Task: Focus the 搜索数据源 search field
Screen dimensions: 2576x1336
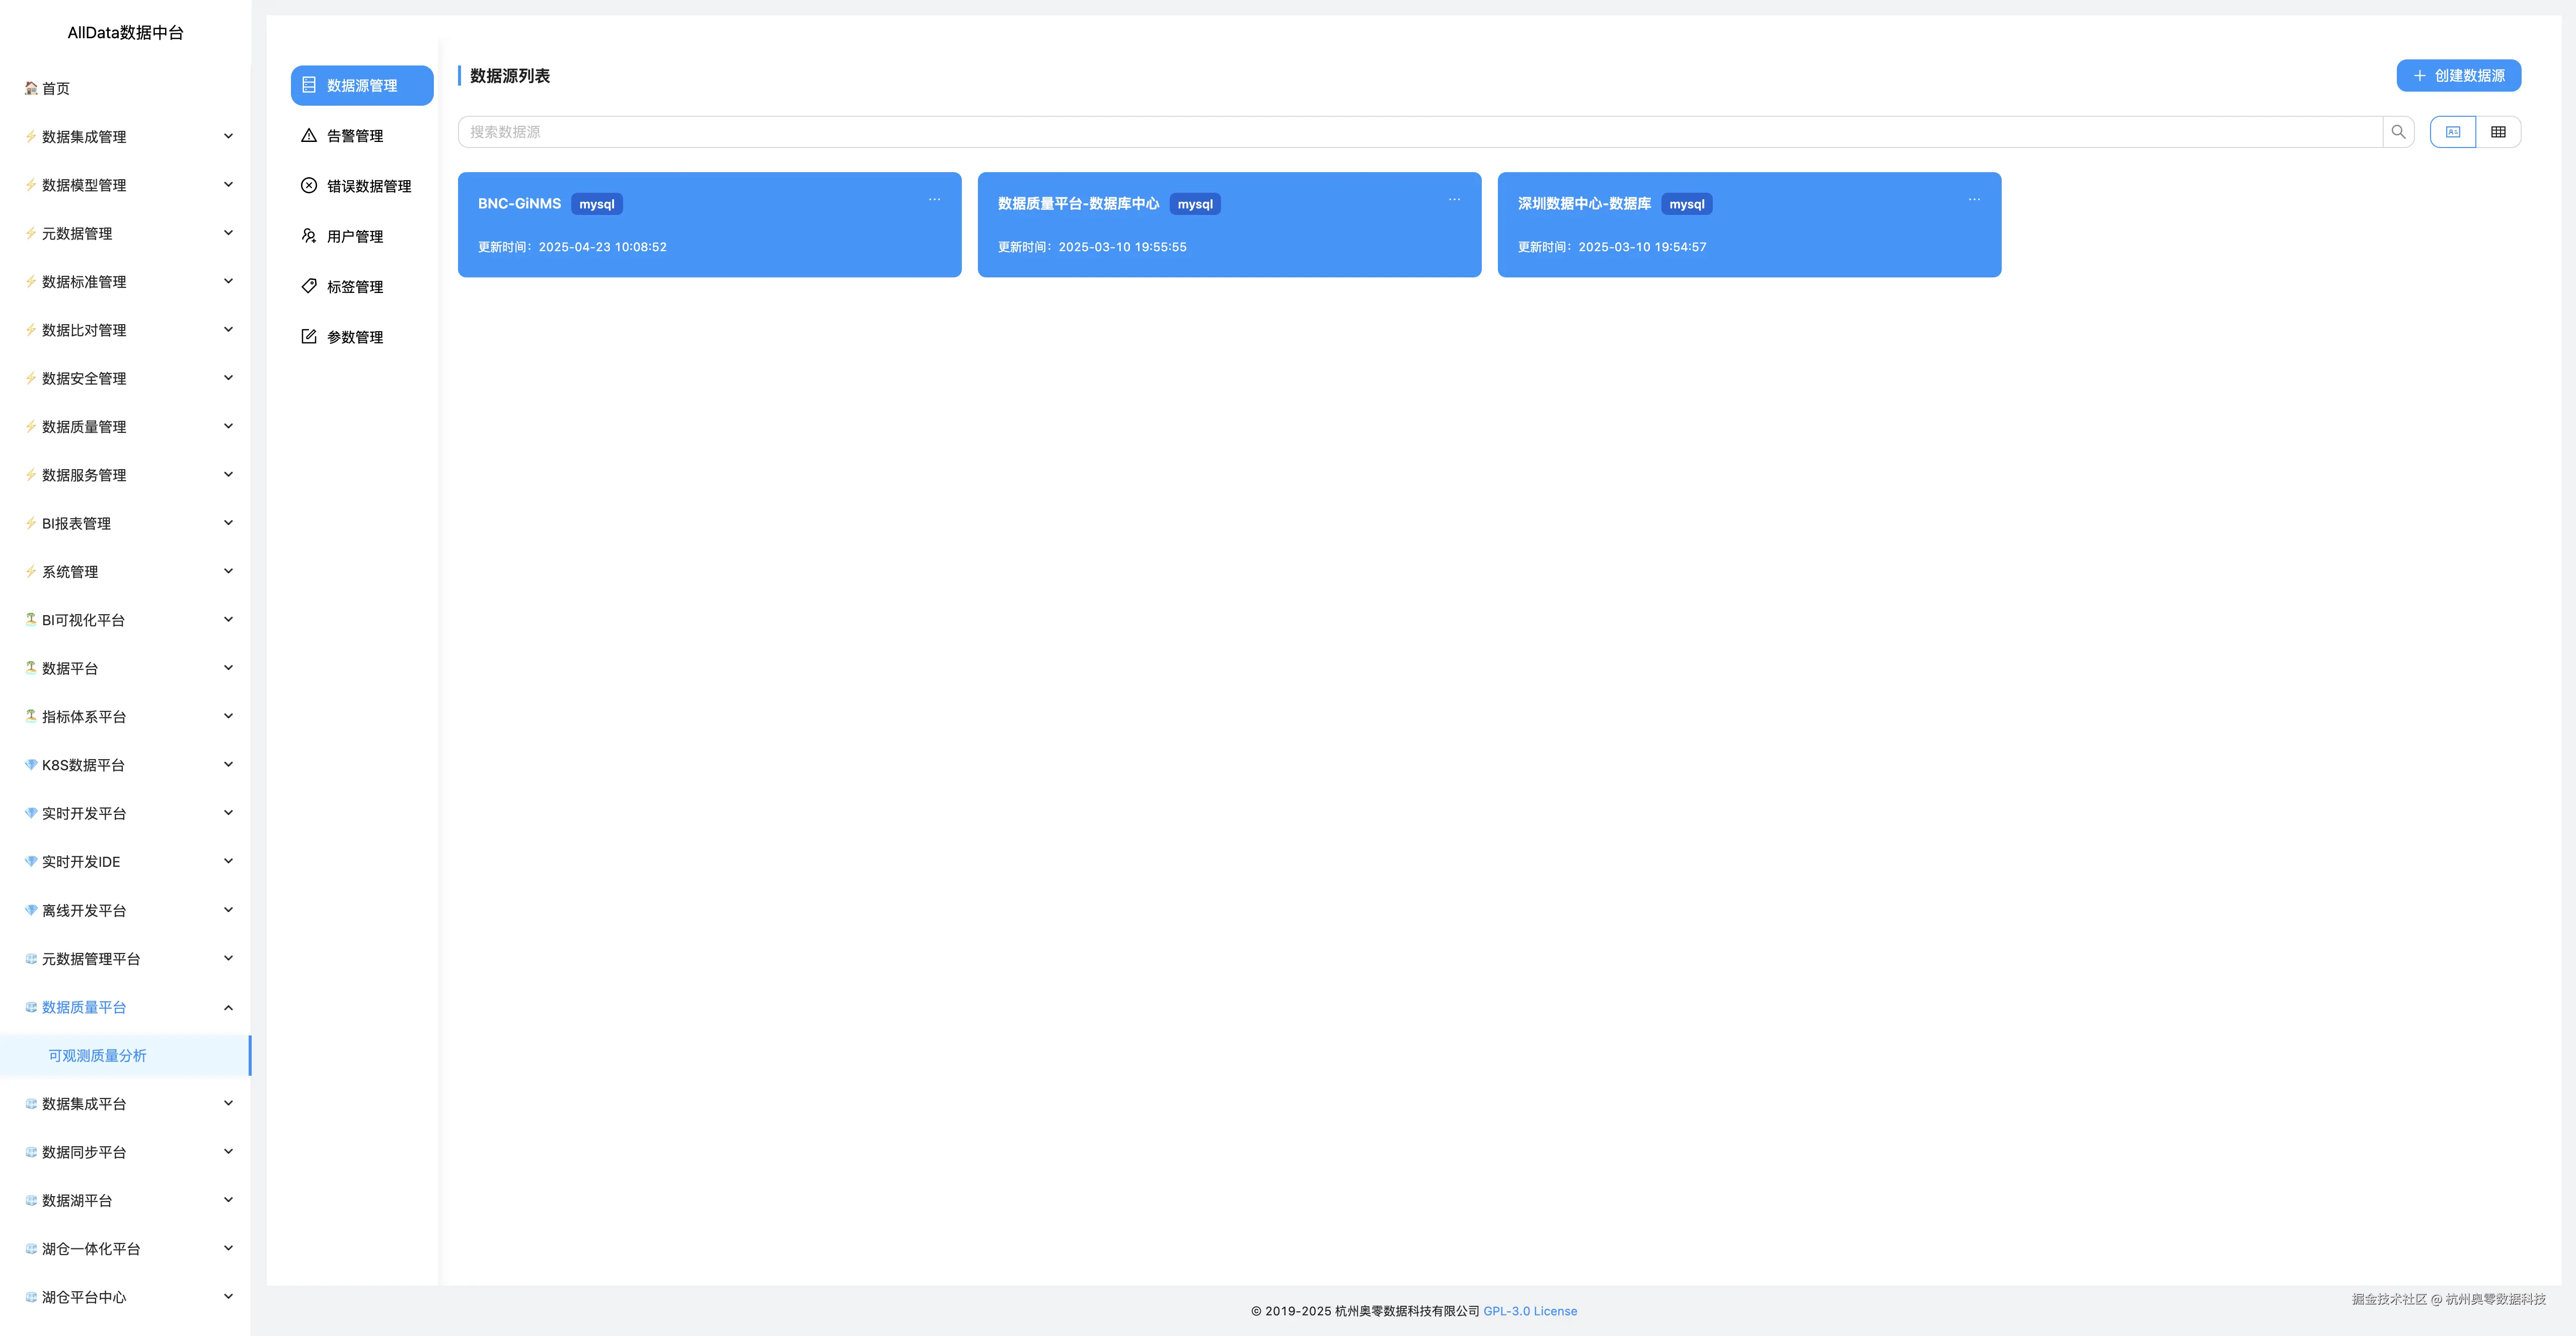Action: [x=1420, y=132]
